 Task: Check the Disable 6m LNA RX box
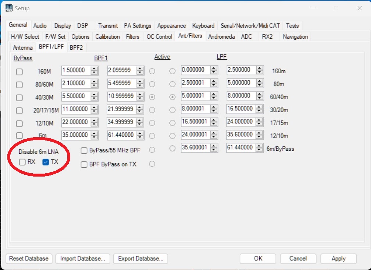22,162
